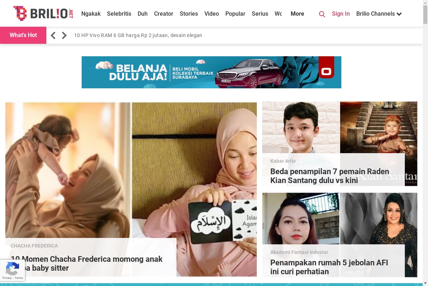The width and height of the screenshot is (428, 286).
Task: Open the Ngakak menu item
Action: 91,14
